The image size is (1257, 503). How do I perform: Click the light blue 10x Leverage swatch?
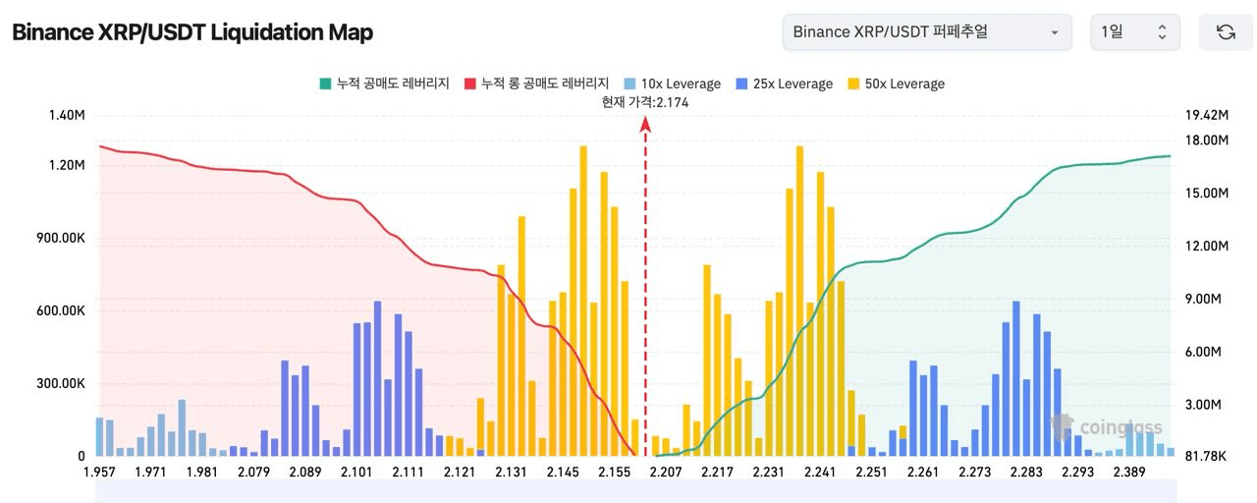coord(629,84)
